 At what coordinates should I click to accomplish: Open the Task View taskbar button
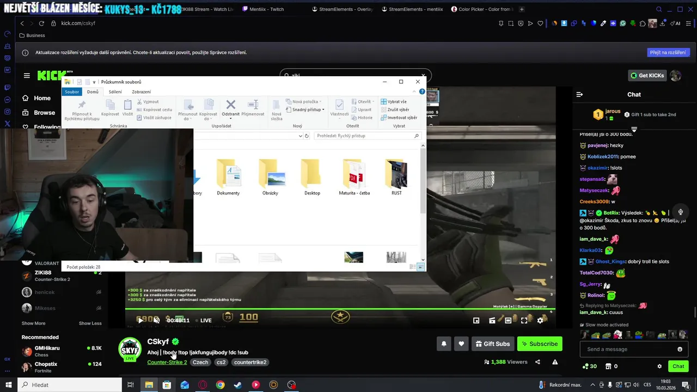(x=131, y=385)
